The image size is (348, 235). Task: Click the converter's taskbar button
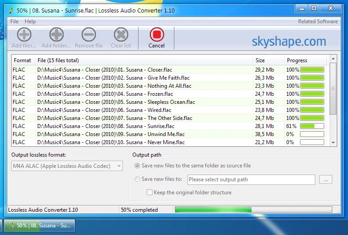[x=39, y=226]
